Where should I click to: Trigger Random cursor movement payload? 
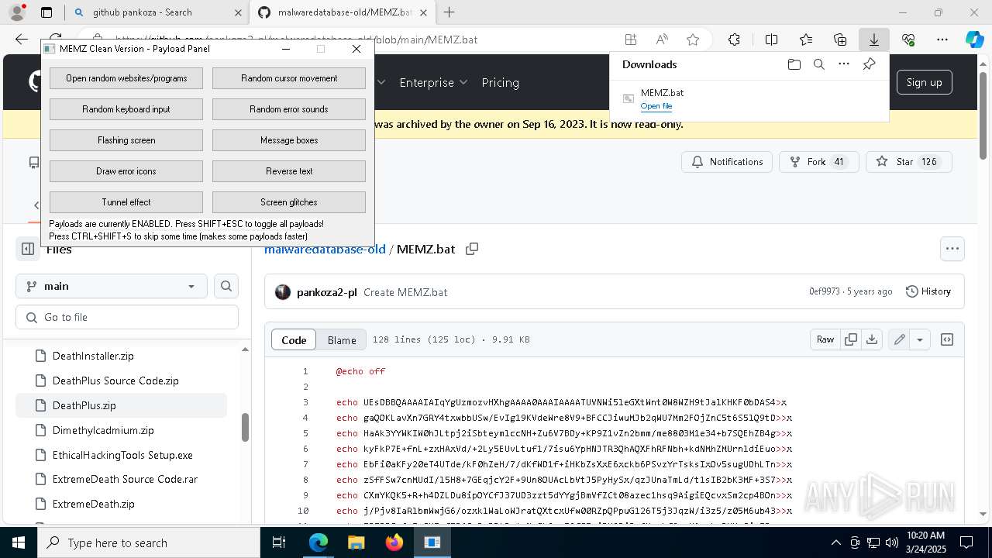pyautogui.click(x=289, y=78)
